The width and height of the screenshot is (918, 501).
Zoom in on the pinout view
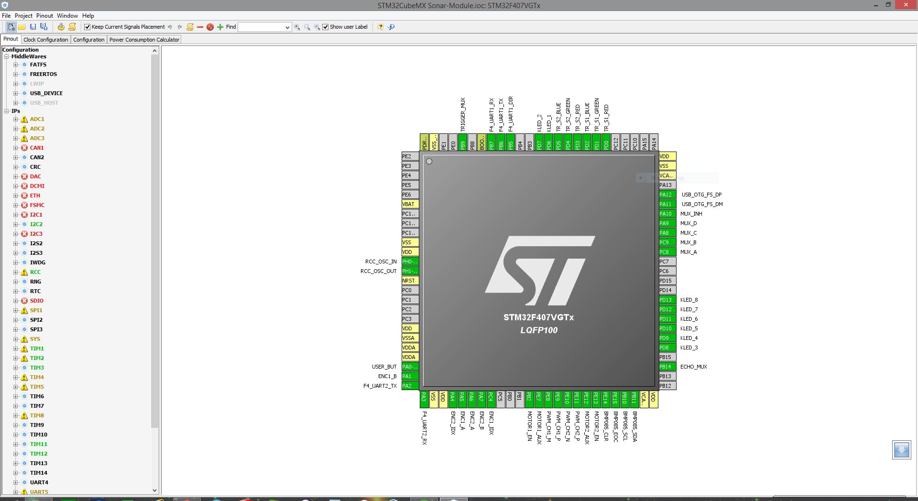click(298, 27)
